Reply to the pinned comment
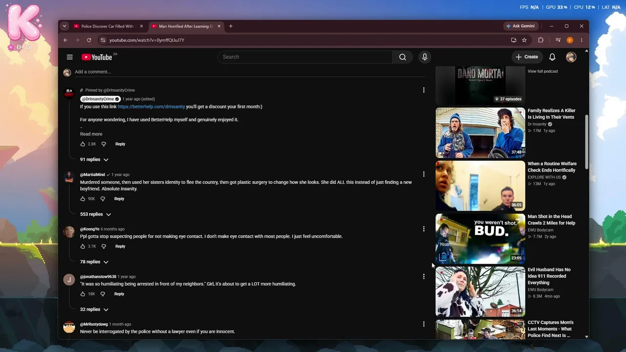626x352 pixels. [x=120, y=144]
